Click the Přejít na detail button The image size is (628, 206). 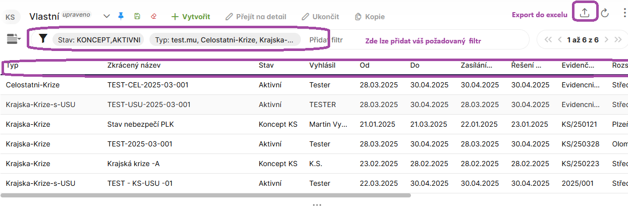[x=256, y=17]
